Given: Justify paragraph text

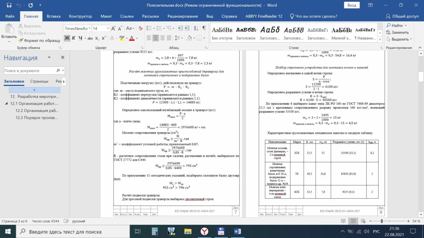Looking at the screenshot, I should pyautogui.click(x=169, y=38).
